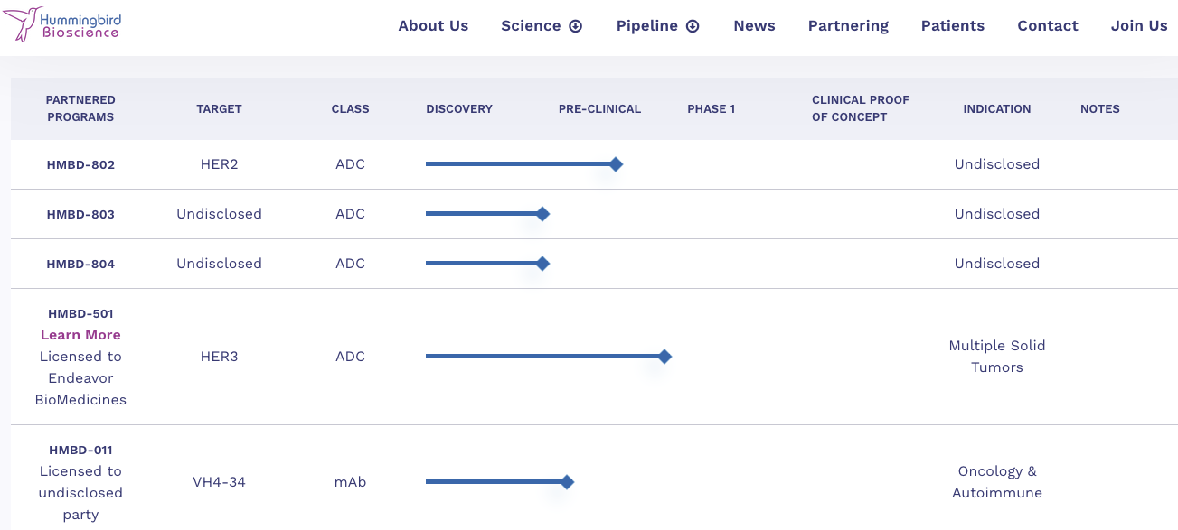Expand the Pipeline dropdown arrow icon
Viewport: 1178px width, 530px height.
[x=693, y=26]
